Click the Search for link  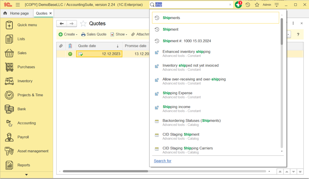162,161
